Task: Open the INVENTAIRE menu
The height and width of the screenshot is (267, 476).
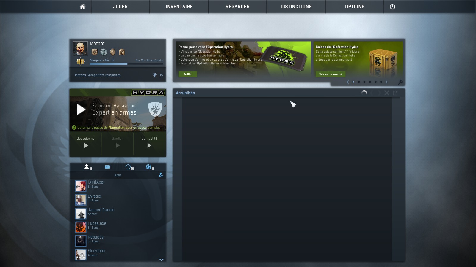Action: 179,7
